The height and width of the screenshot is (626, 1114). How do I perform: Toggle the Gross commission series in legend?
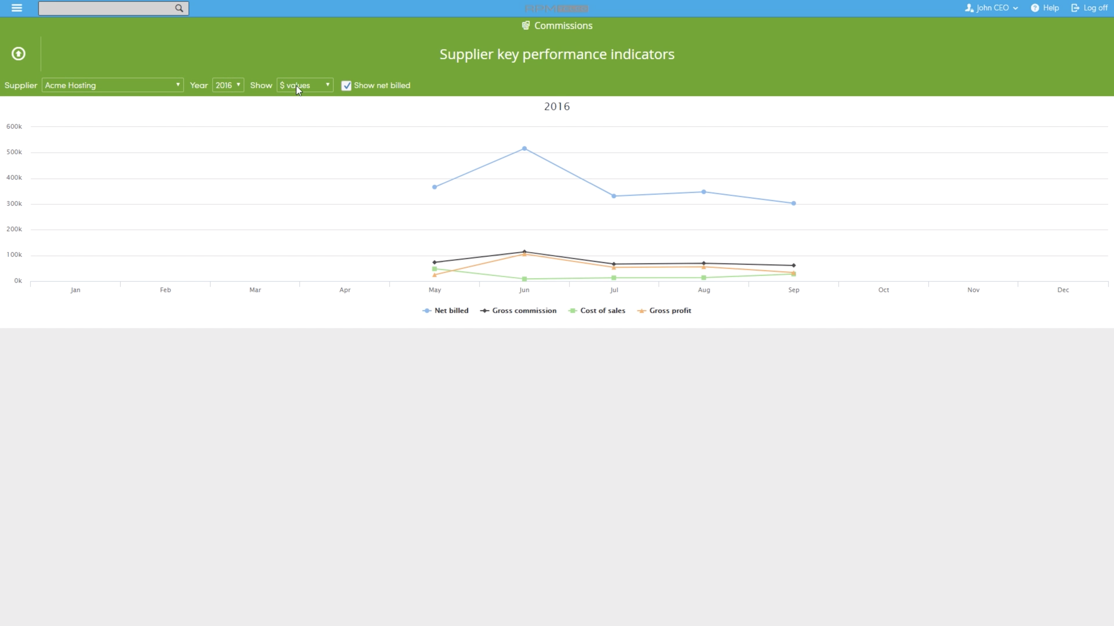click(x=518, y=311)
